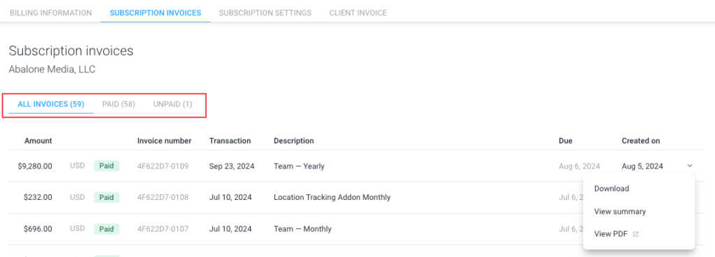The height and width of the screenshot is (257, 715).
Task: Click the Paid badge on the $9,280.00 invoice
Action: click(107, 166)
